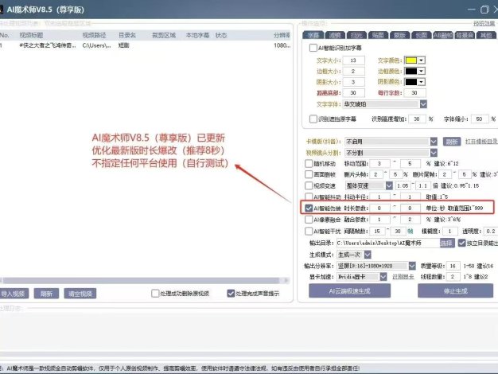Click the 停止生成 button
Viewport: 498px width, 374px height.
coord(456,290)
